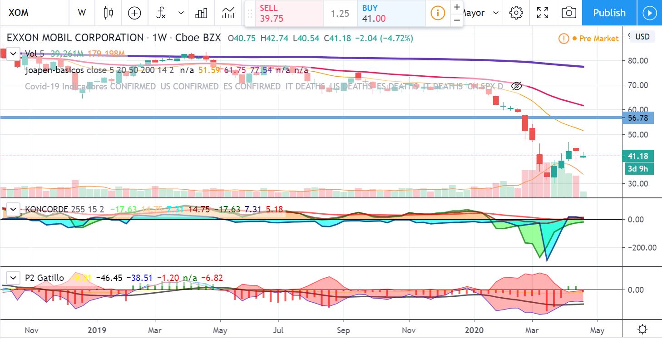Click the BUY 41.00 button

click(x=391, y=13)
